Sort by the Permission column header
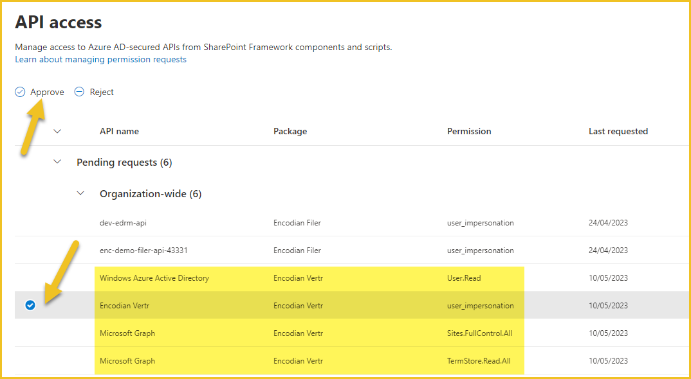 coord(469,131)
